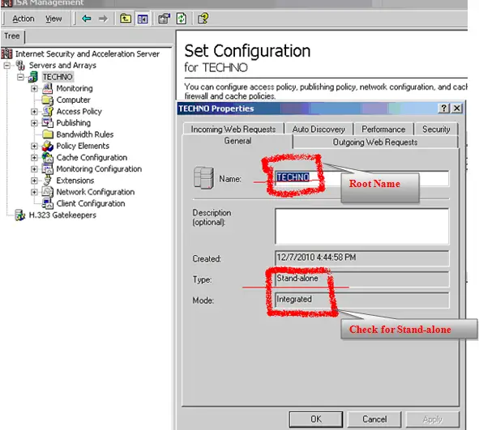Image resolution: width=479 pixels, height=430 pixels.
Task: Click the Policy Elements icon
Action: (47, 146)
